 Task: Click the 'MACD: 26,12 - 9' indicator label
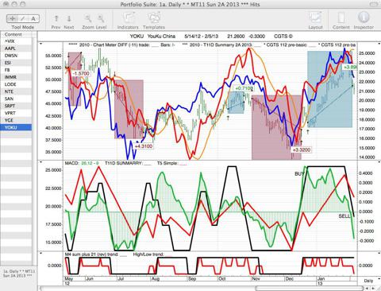(x=82, y=163)
